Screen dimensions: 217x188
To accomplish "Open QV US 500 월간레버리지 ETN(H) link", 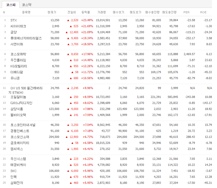I will point(26,90).
